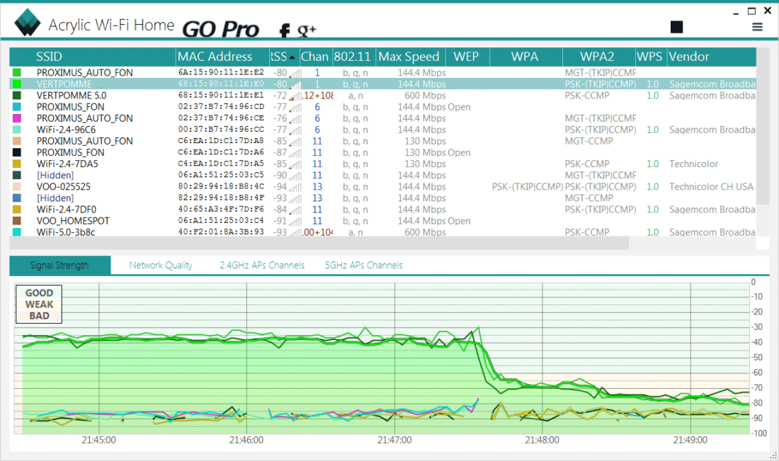Viewport: 779px width, 461px height.
Task: Switch to the Network Quality tab
Action: 161,266
